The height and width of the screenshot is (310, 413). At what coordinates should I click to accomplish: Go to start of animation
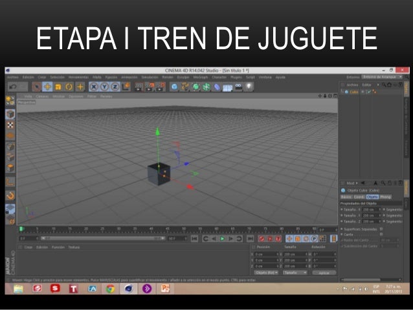(195, 239)
